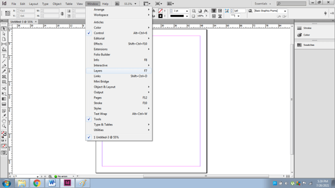Expand the Workspace submenu
The image size is (335, 188).
[119, 15]
